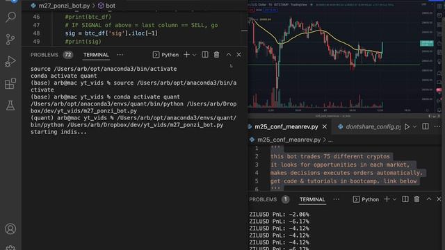Select the m25_conf_meanrev.py editor tab
This screenshot has width=445, height=250.
[x=286, y=126]
